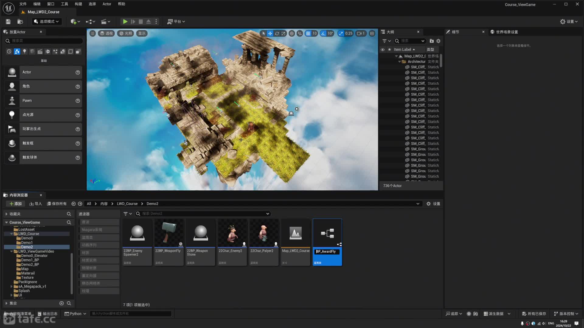Open play options three-dot menu

(156, 22)
